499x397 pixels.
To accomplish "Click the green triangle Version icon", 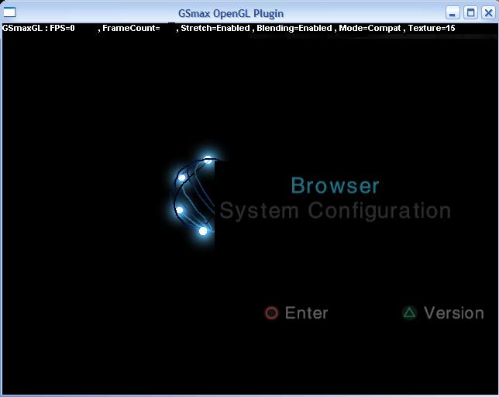I will [x=409, y=312].
